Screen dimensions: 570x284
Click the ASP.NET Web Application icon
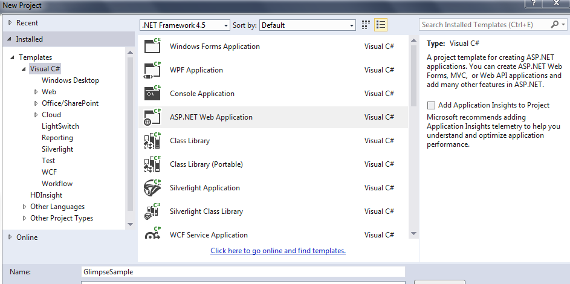click(x=152, y=117)
